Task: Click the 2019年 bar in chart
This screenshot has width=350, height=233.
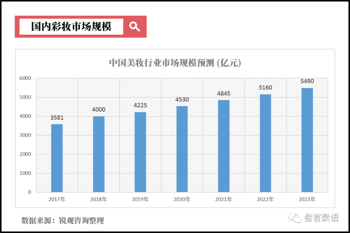Action: tap(140, 152)
